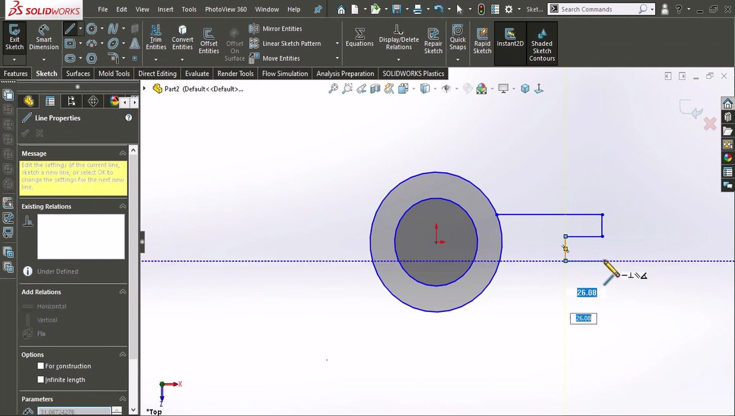
Task: Enable the Infinite length checkbox
Action: (40, 380)
